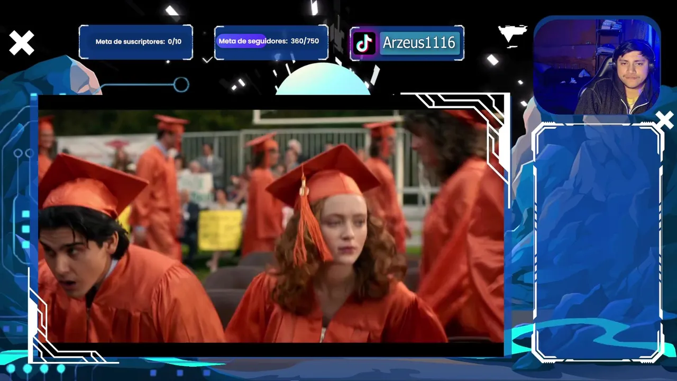Click the TikTok logo icon

[x=364, y=43]
